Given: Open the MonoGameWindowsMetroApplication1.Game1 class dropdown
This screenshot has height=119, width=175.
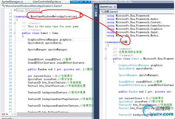Looking at the screenshot, I should click(x=47, y=6).
